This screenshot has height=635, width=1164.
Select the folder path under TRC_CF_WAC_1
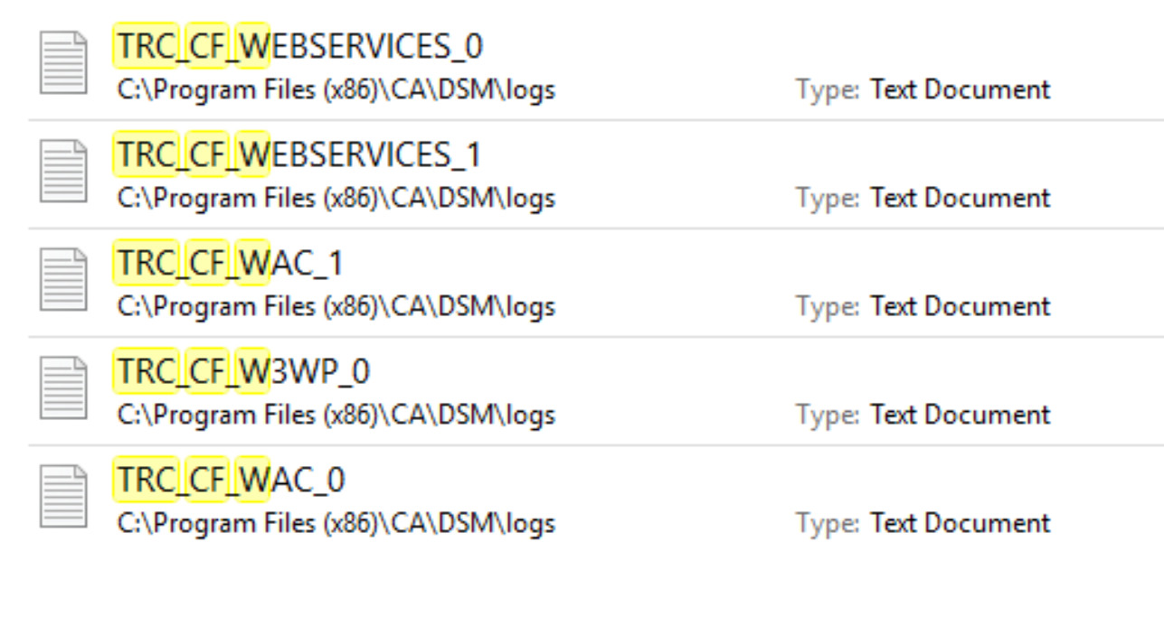point(336,307)
